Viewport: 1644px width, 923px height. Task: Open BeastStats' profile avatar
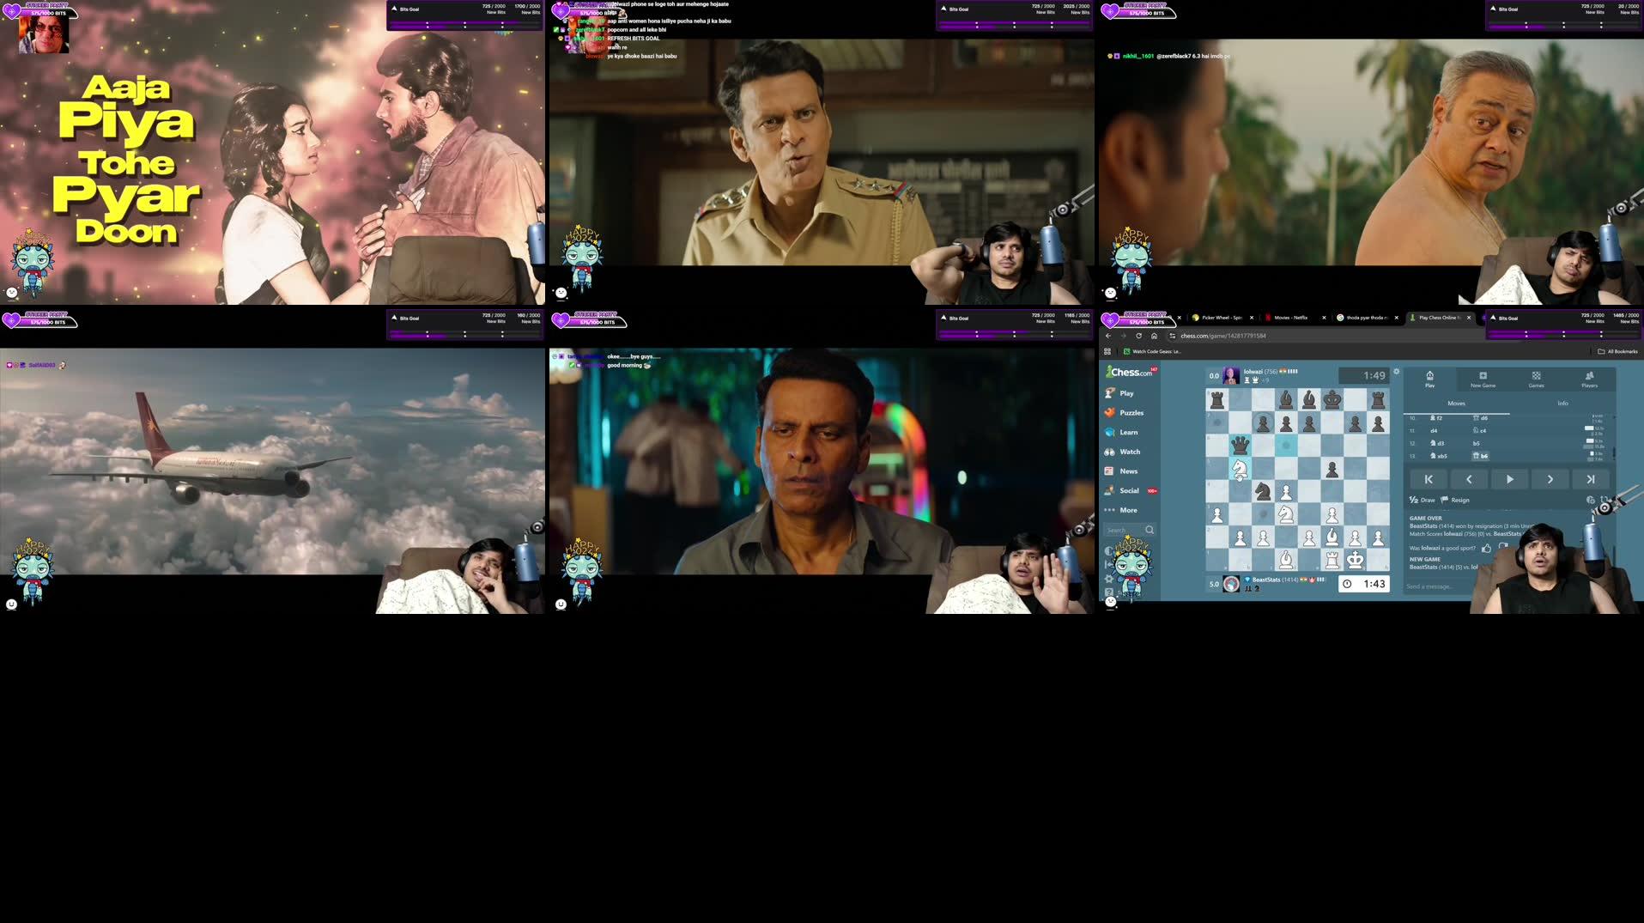click(x=1231, y=584)
